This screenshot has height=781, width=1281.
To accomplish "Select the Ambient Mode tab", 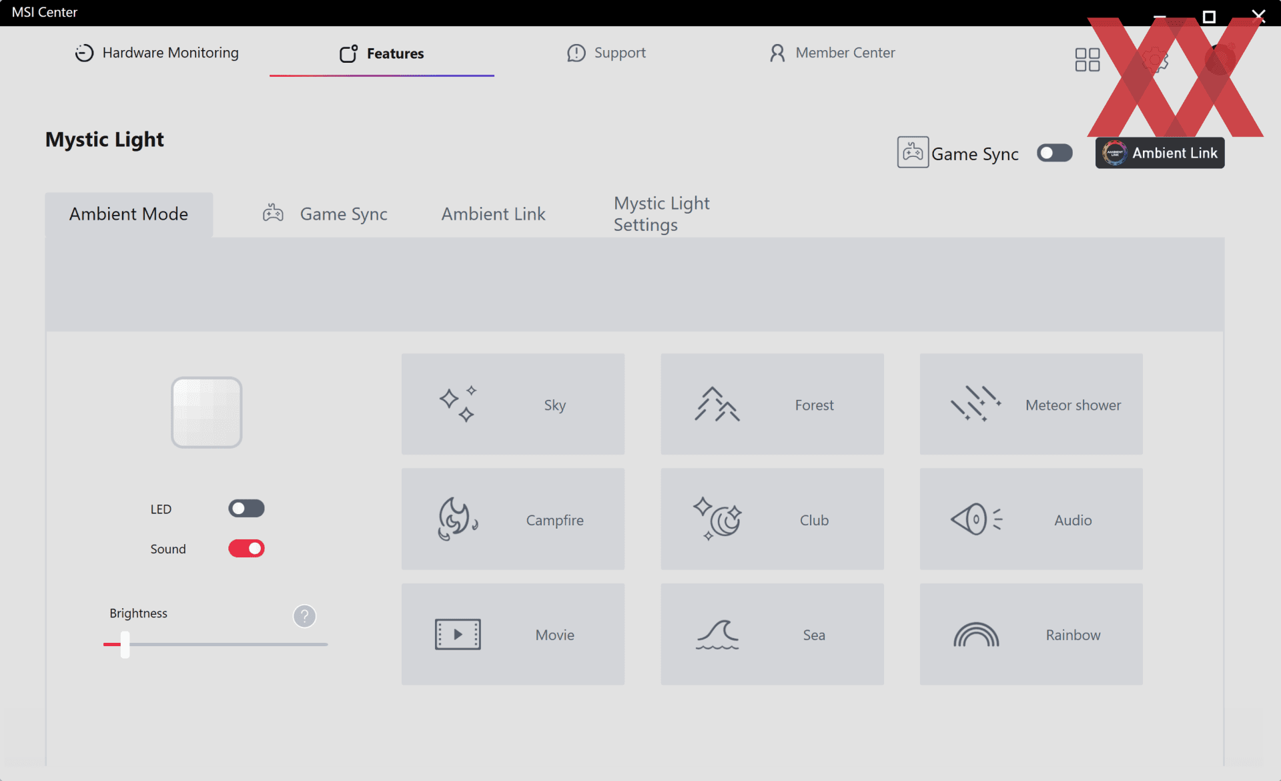I will 129,214.
